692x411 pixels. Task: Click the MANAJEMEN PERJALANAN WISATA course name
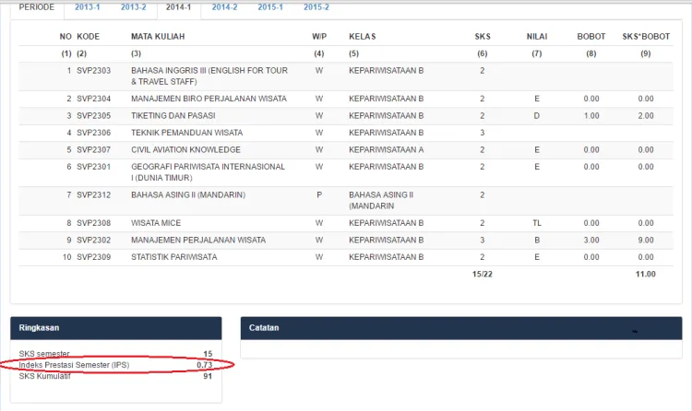(198, 241)
